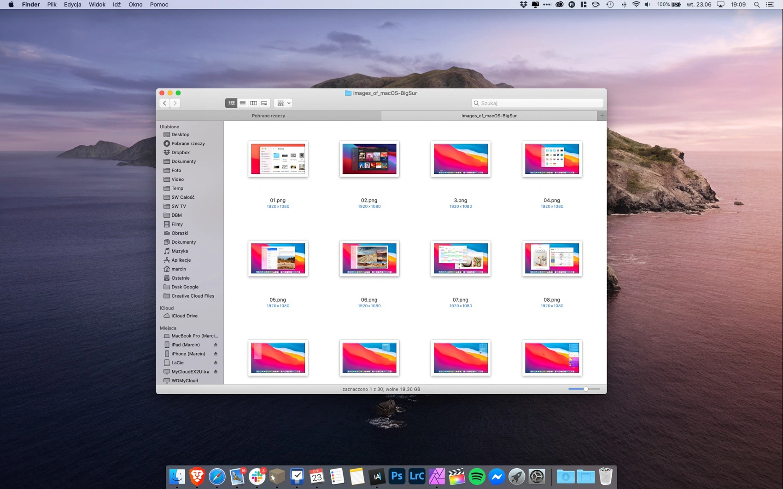Click the Szukaj search field
The width and height of the screenshot is (783, 489).
coord(537,103)
